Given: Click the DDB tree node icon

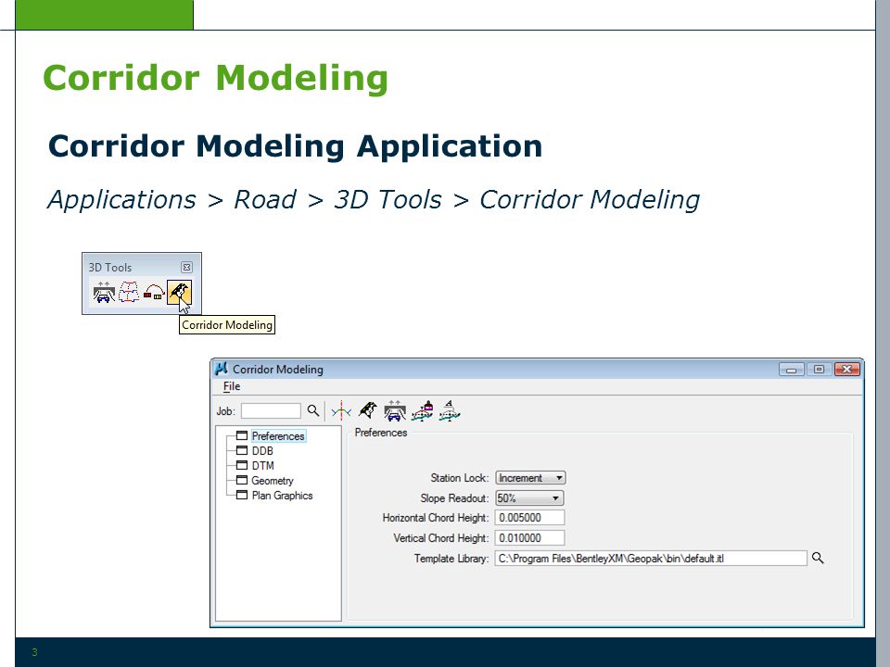Looking at the screenshot, I should click(242, 450).
